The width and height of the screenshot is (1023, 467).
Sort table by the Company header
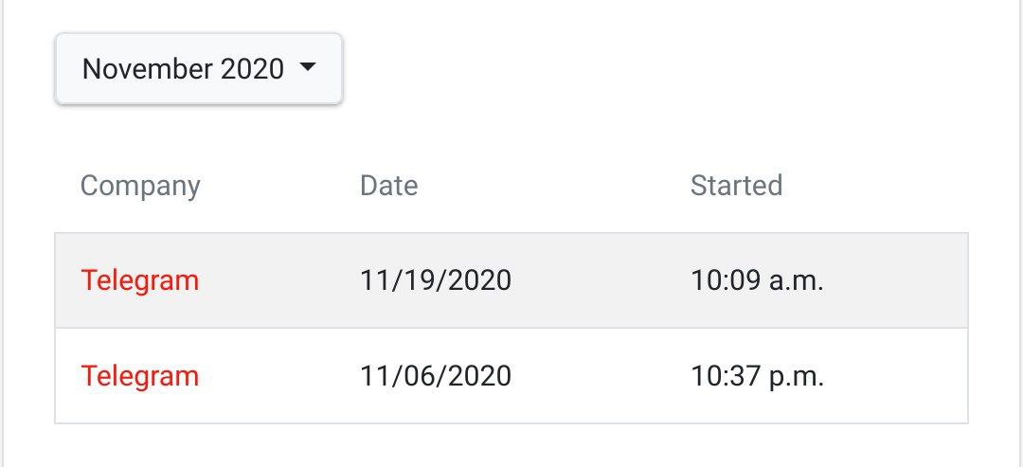coord(140,186)
